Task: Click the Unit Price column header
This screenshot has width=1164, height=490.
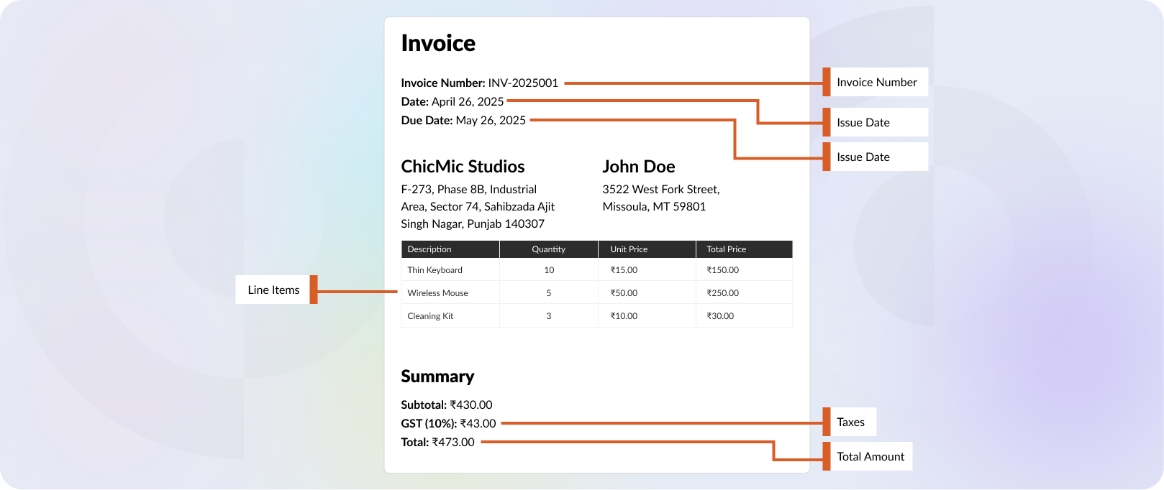Action: [x=629, y=249]
